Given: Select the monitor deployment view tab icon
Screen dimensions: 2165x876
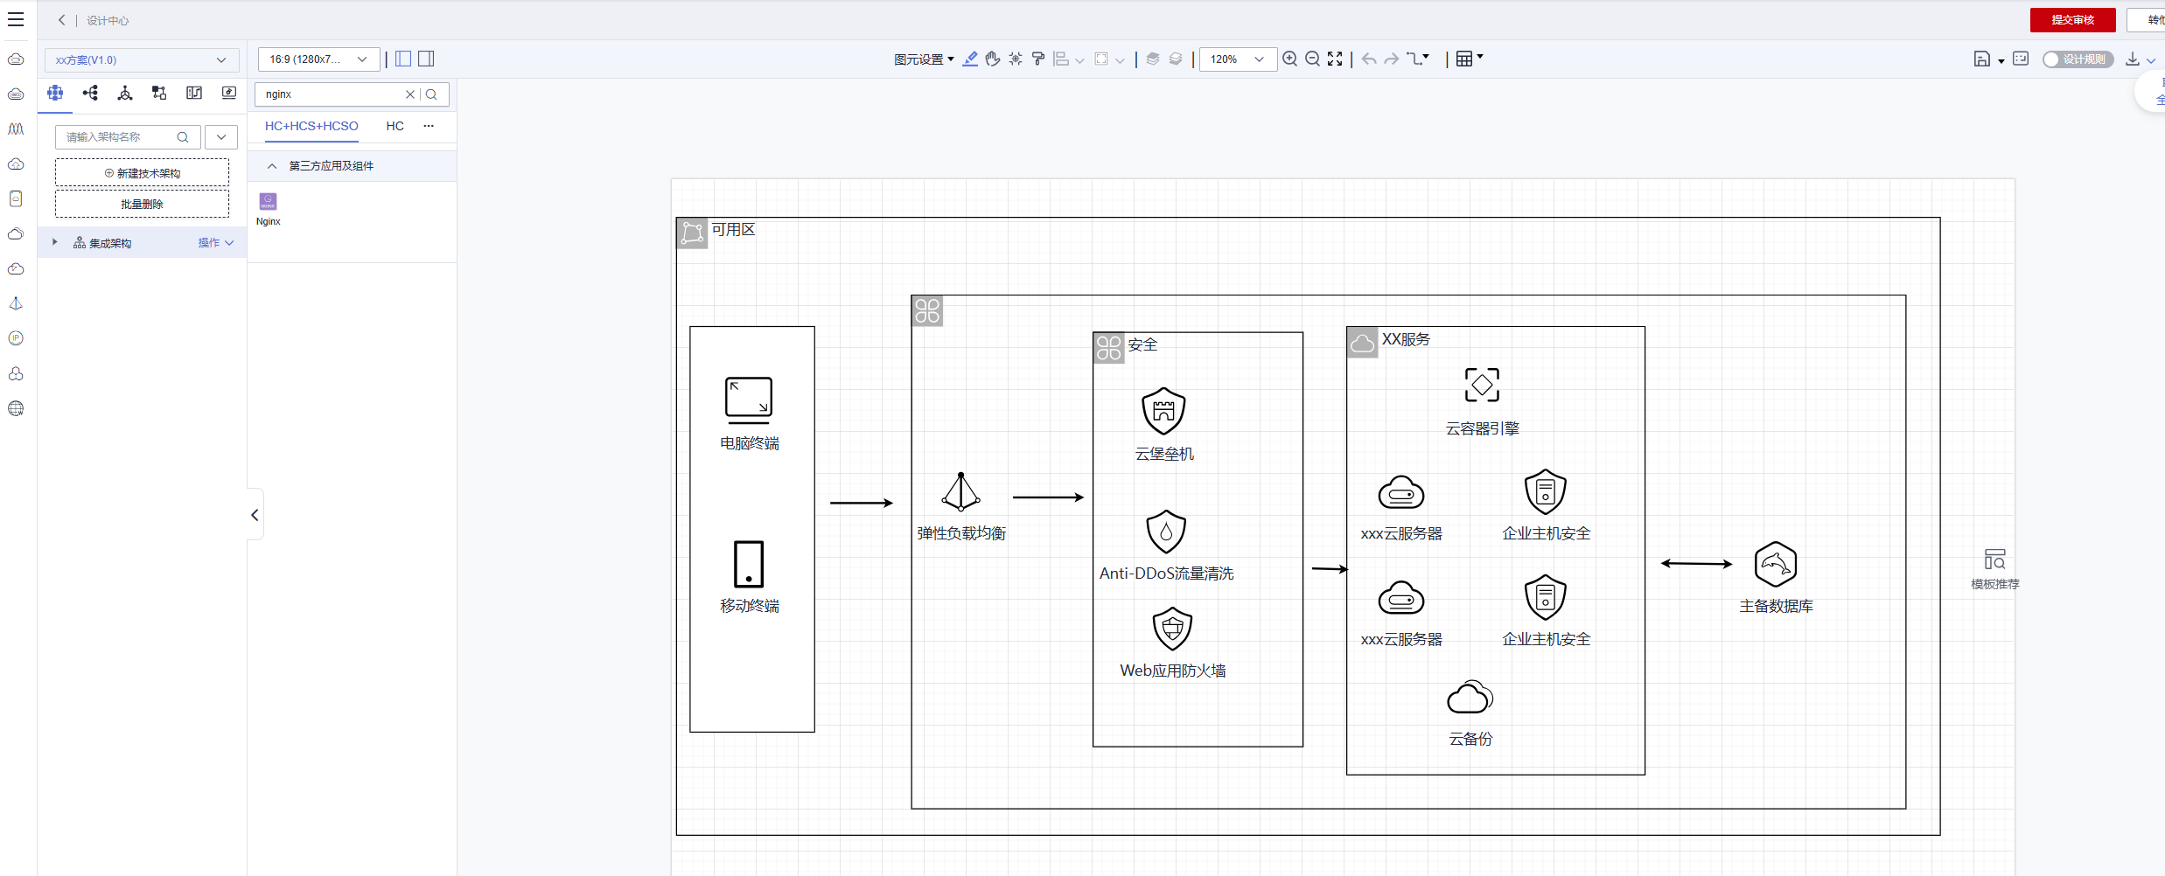Looking at the screenshot, I should [229, 93].
